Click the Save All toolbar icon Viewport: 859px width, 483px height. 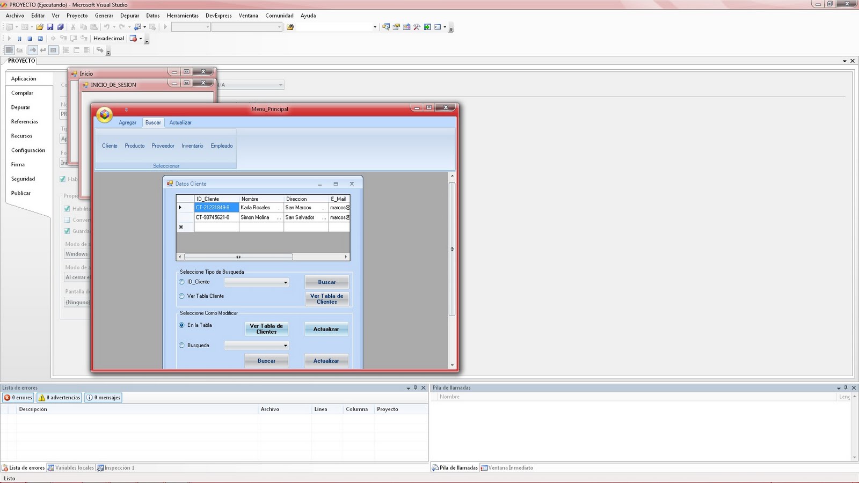pos(60,27)
